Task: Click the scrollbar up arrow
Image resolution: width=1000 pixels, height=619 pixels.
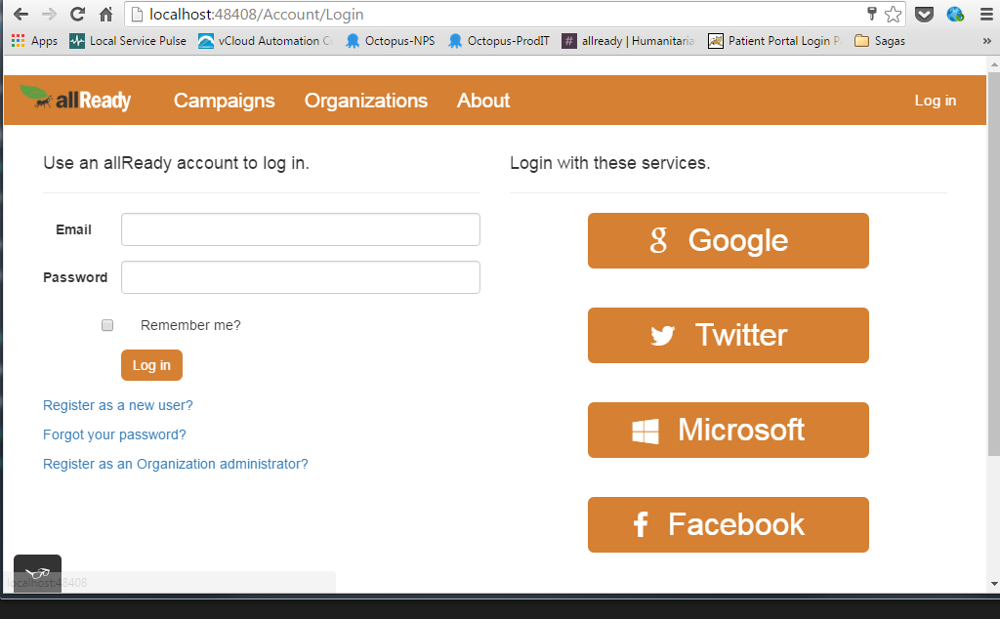Action: click(x=993, y=64)
